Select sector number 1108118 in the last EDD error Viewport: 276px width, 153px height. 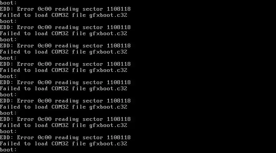click(x=118, y=137)
